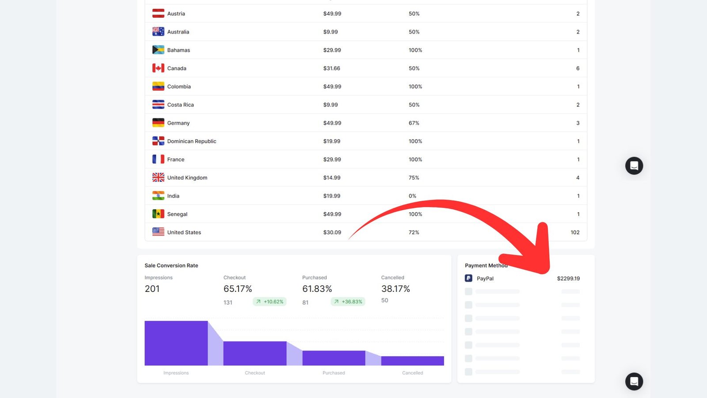
Task: Click the Cancelled bar in funnel chart
Action: point(412,360)
